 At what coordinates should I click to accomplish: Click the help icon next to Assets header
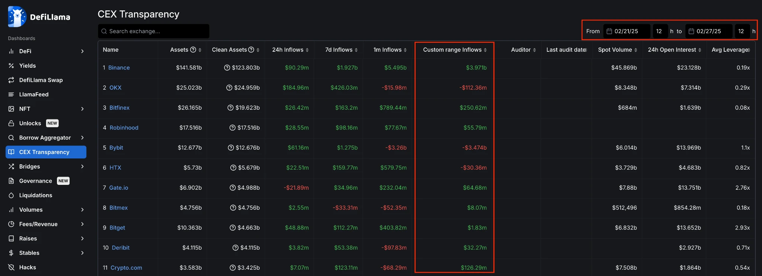tap(193, 50)
